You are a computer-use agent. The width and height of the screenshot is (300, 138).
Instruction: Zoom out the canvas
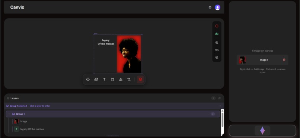point(217,43)
